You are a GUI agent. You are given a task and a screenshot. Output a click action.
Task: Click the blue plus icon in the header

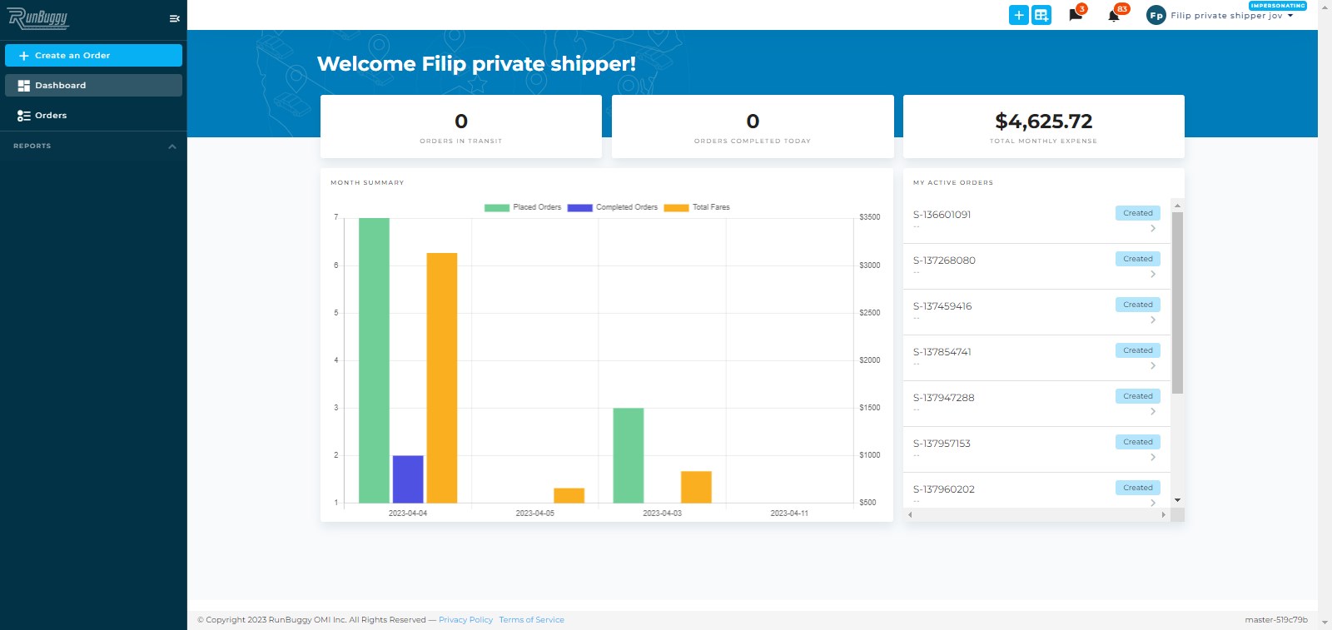[x=1019, y=15]
